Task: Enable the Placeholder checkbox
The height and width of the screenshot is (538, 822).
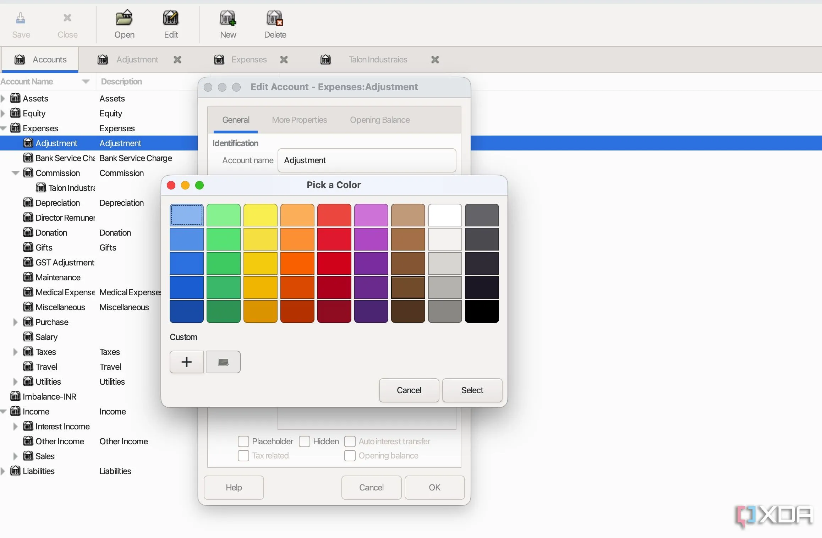Action: point(243,441)
